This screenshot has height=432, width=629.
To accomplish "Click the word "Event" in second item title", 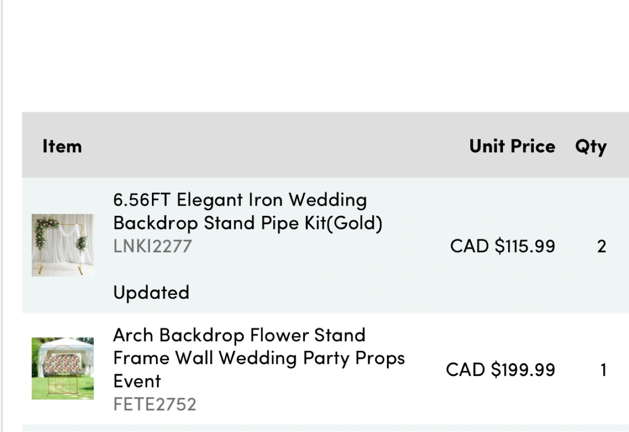I will [x=137, y=381].
